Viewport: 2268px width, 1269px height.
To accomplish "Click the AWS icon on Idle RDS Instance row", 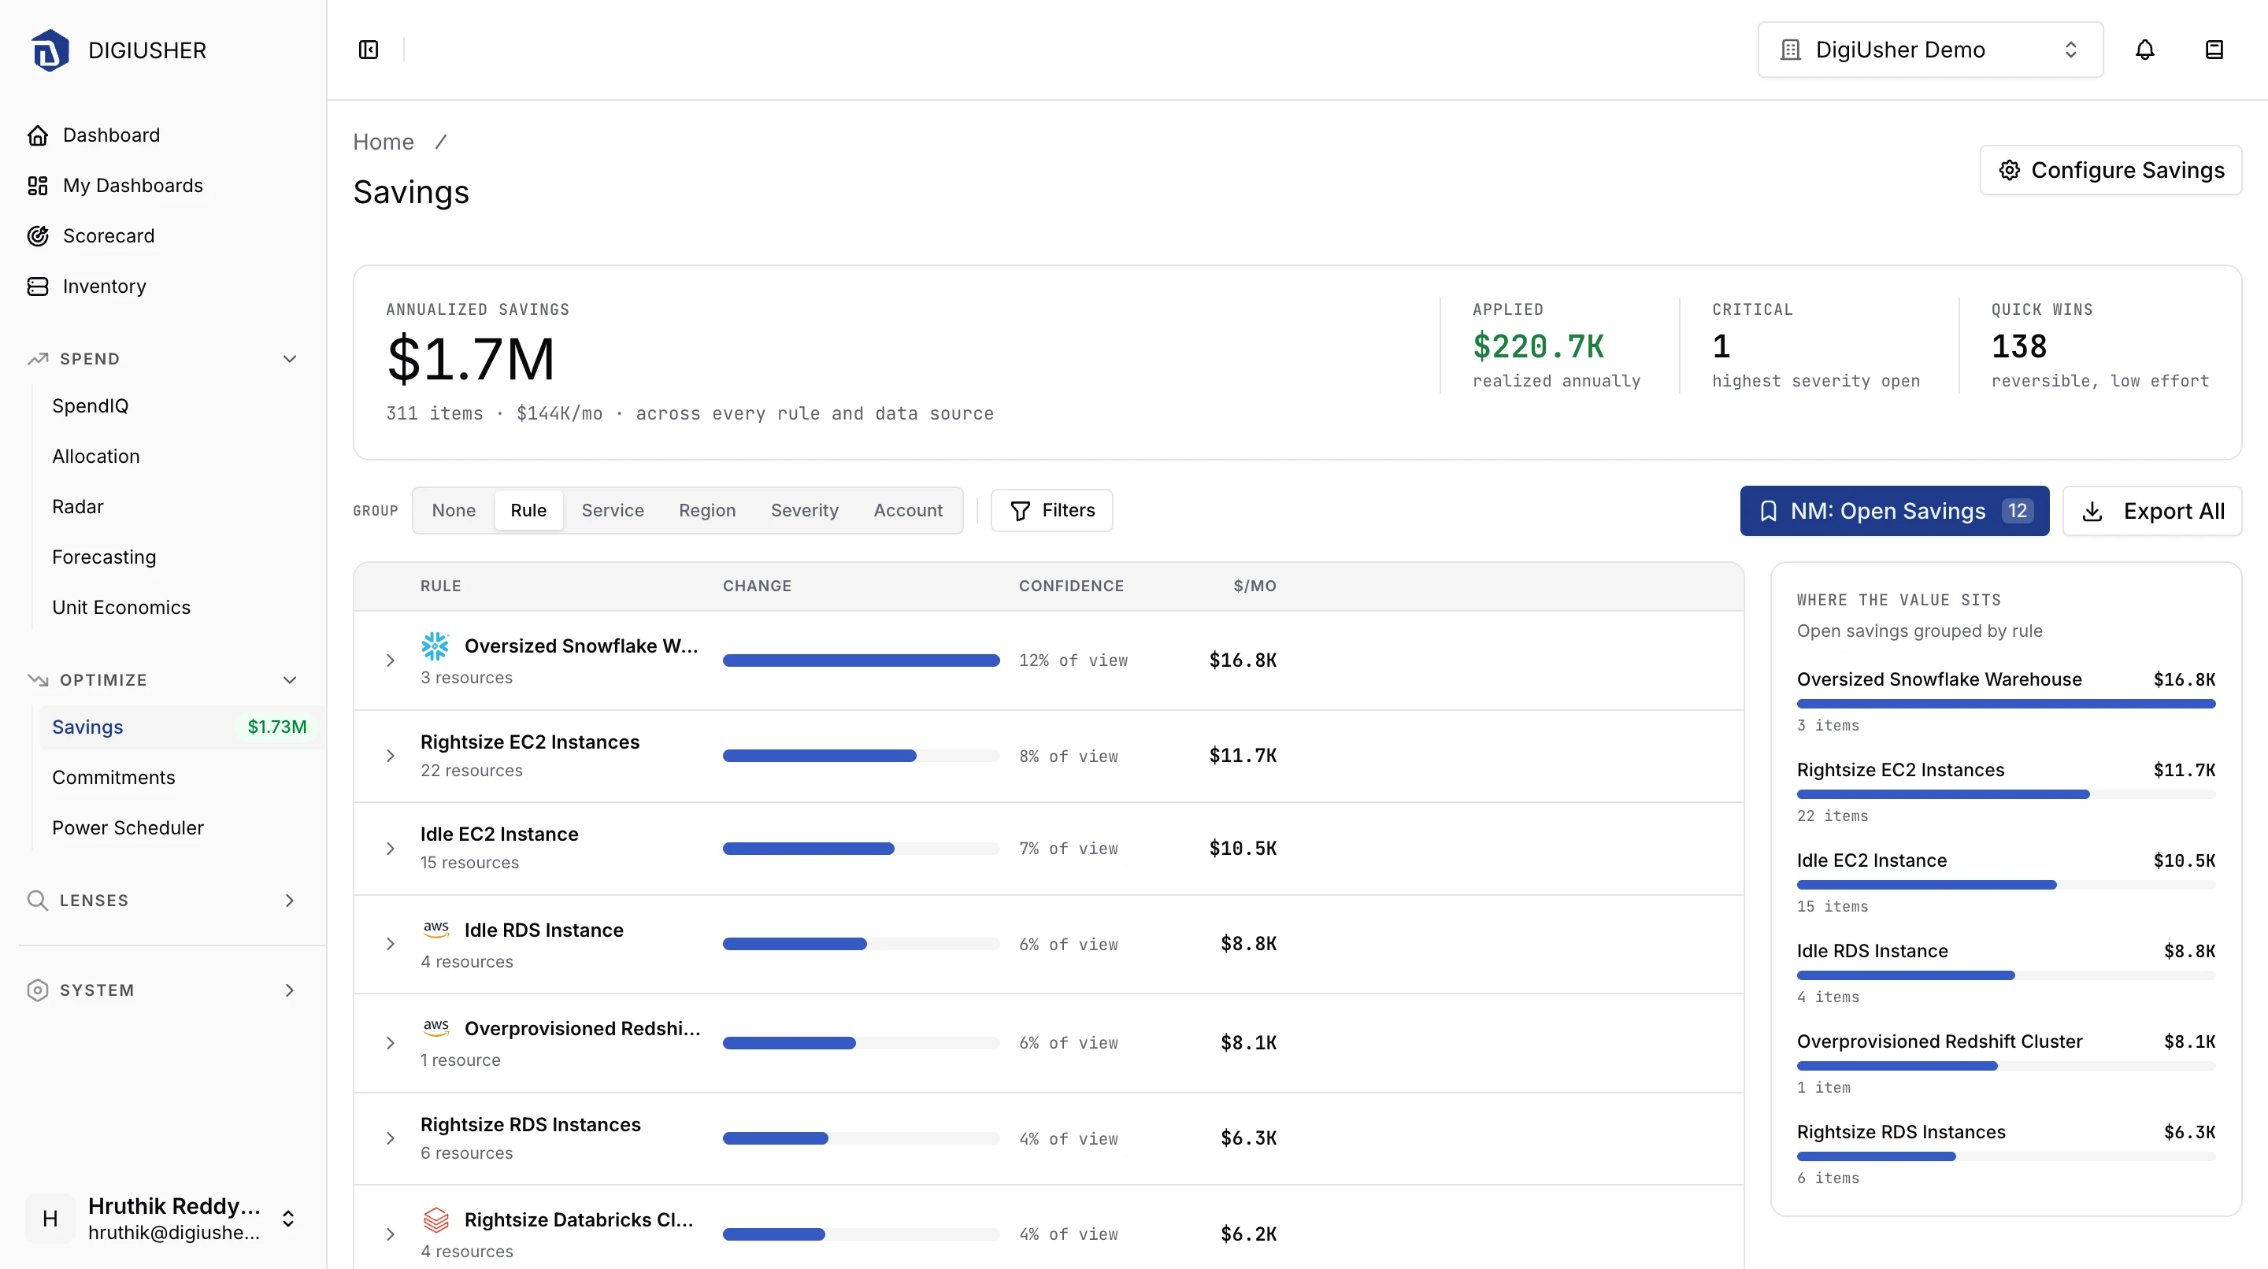I will [435, 929].
